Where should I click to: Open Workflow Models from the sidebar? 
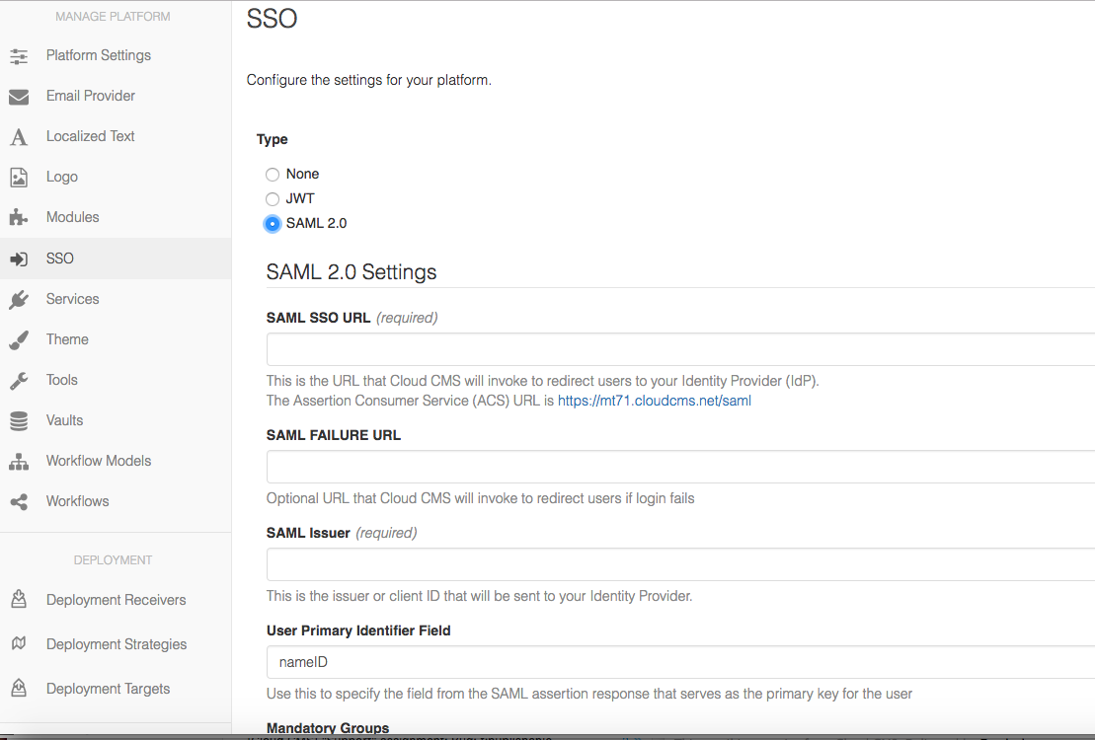98,460
